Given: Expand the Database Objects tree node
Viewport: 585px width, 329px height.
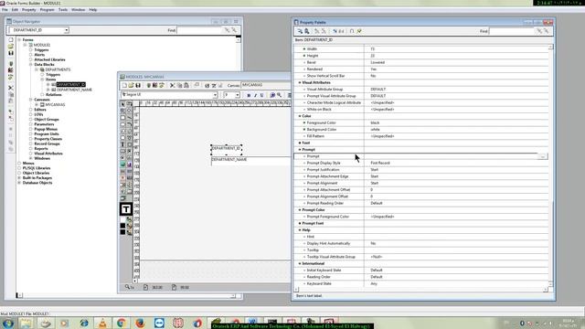Looking at the screenshot, I should pyautogui.click(x=19, y=183).
